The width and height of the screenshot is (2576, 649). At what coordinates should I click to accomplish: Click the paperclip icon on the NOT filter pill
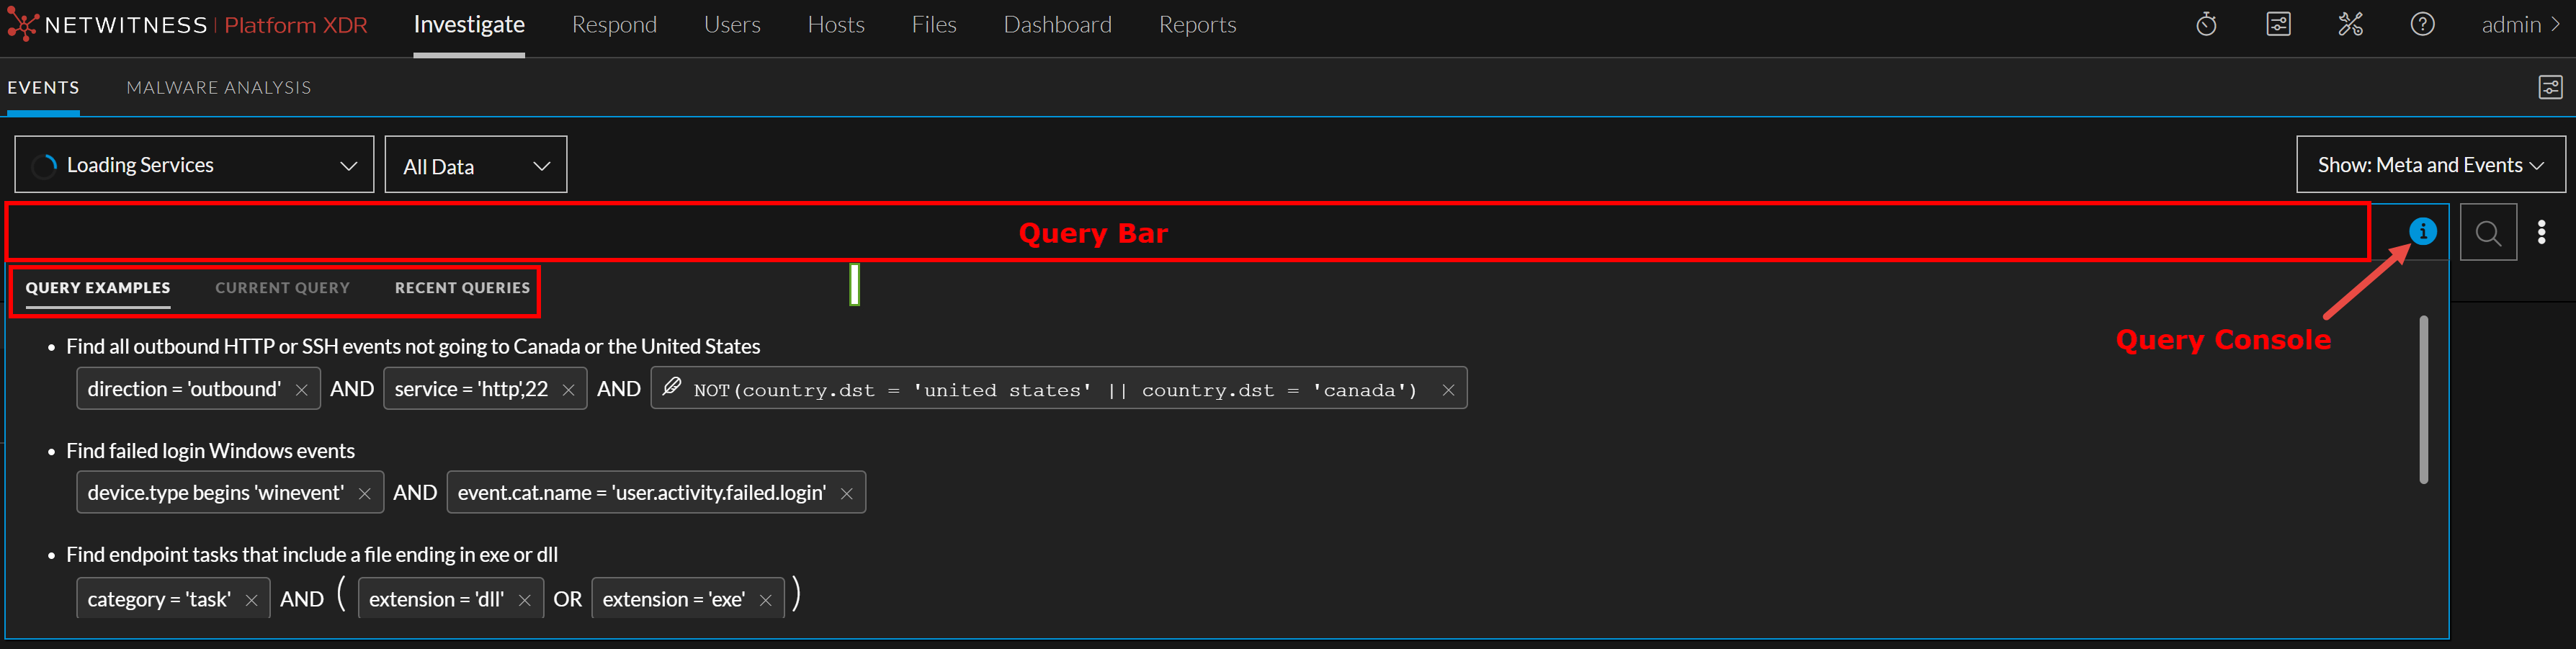click(x=671, y=388)
